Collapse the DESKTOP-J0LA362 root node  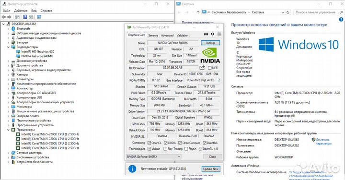click(3, 24)
